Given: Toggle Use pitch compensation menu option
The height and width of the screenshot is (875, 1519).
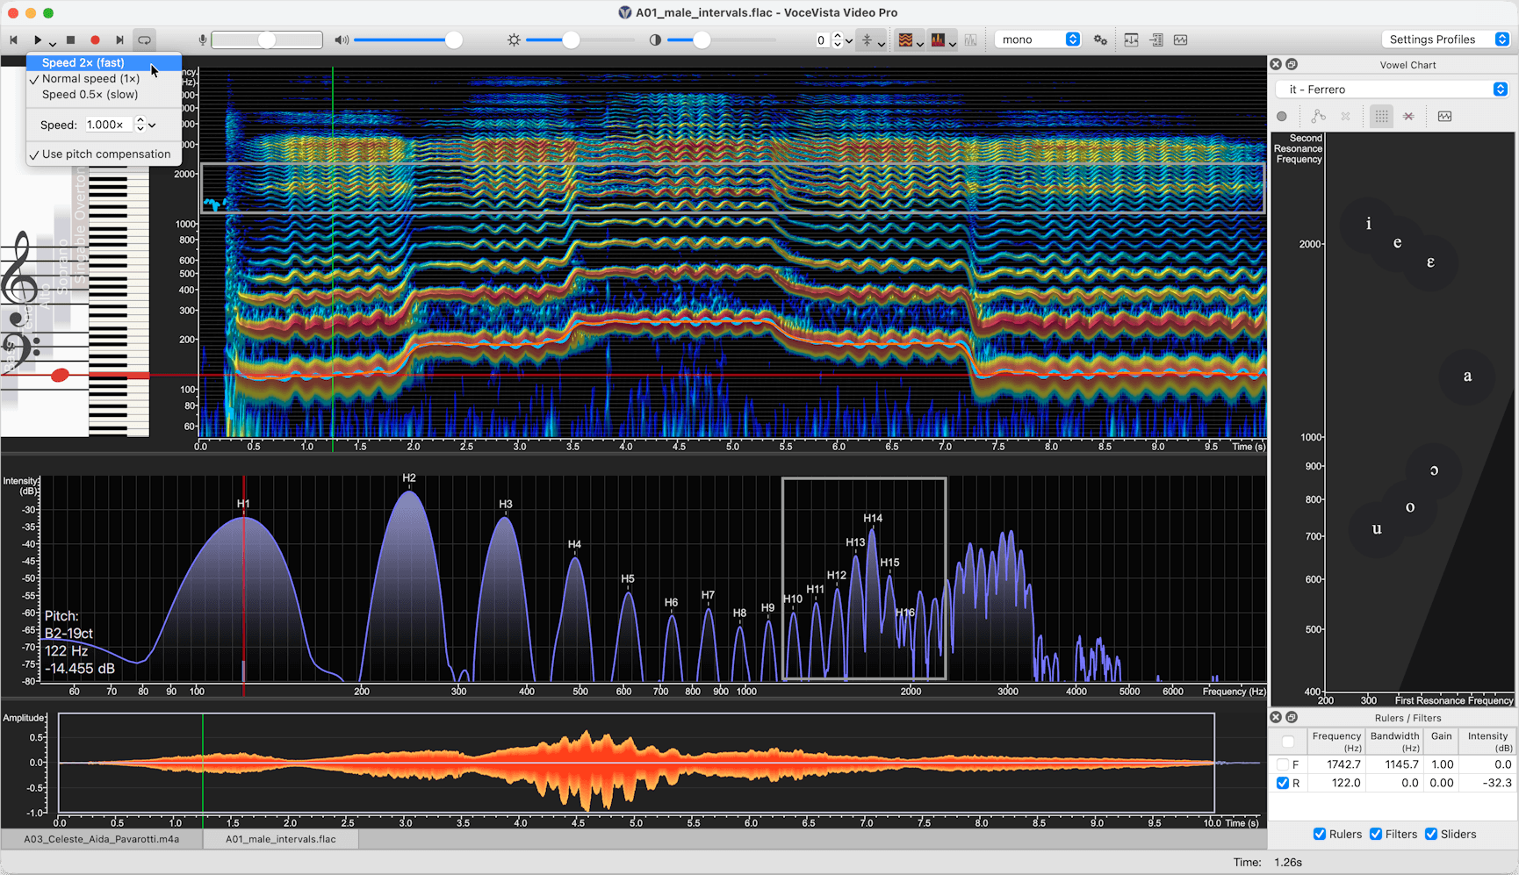Looking at the screenshot, I should [104, 154].
